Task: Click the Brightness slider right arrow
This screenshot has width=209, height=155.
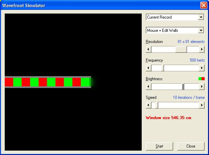Action: click(x=202, y=87)
